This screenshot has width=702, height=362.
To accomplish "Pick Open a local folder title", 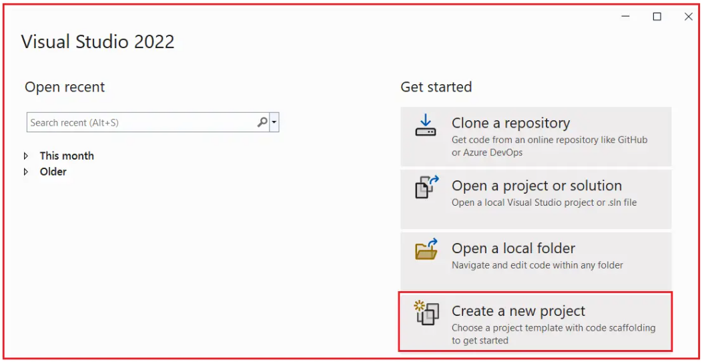I will pyautogui.click(x=514, y=248).
